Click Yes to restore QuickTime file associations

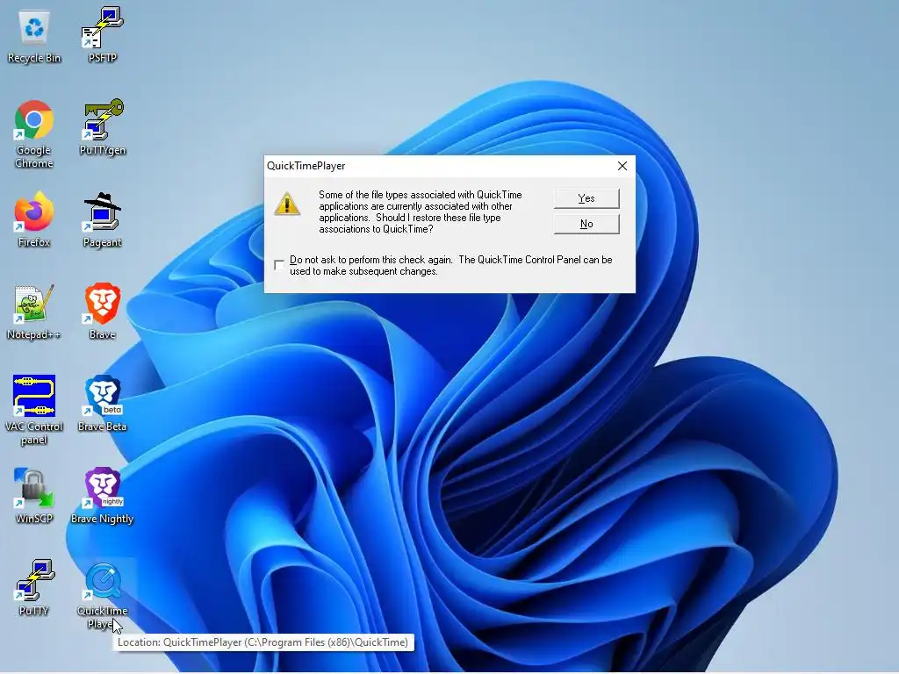[586, 198]
